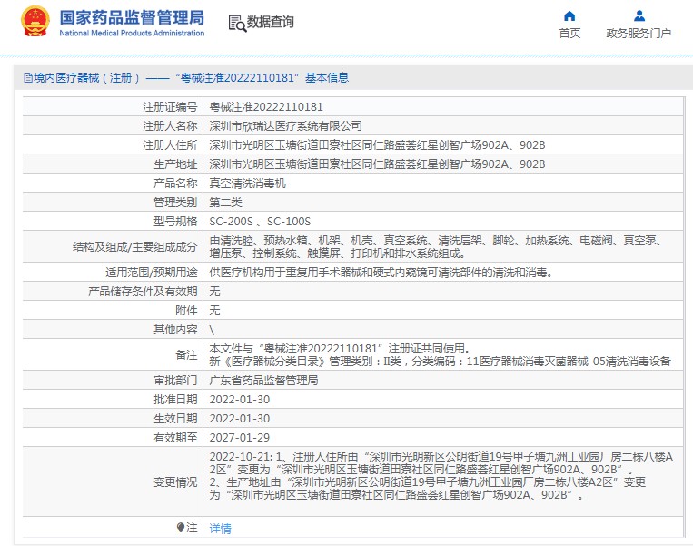Open the 数据查询 search icon
The height and width of the screenshot is (546, 693).
[237, 23]
